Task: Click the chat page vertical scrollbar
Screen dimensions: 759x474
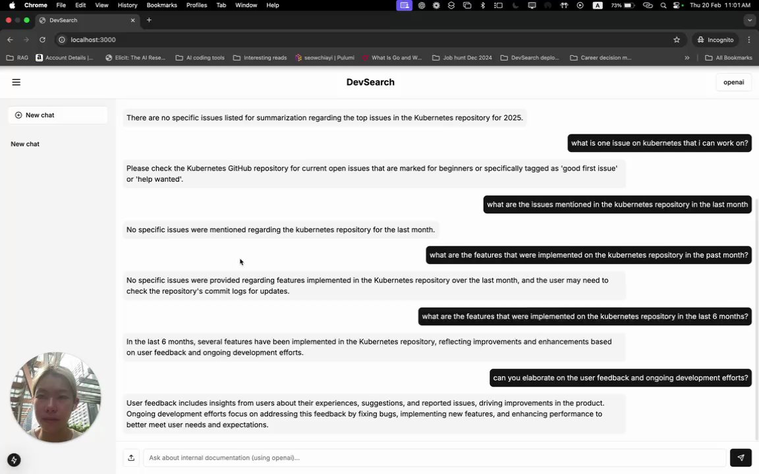Action: click(756, 319)
